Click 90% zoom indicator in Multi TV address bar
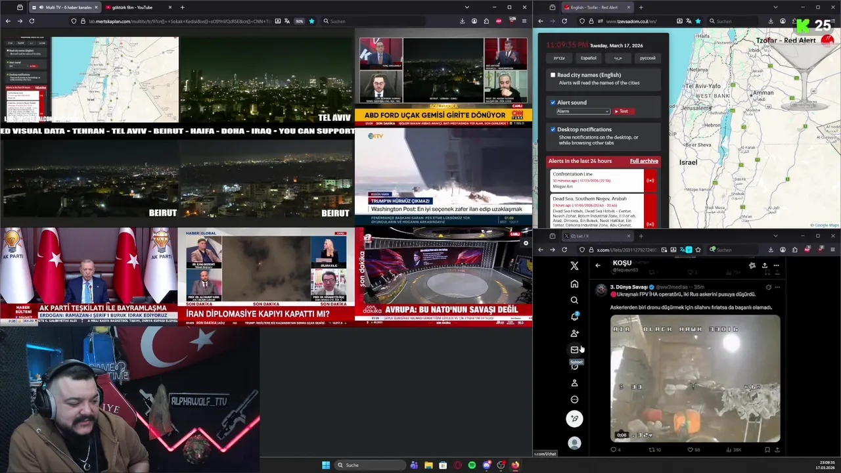Viewport: 841px width, 473px height. click(x=299, y=21)
